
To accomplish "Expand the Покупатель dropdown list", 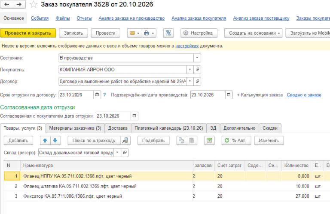I will point(190,69).
